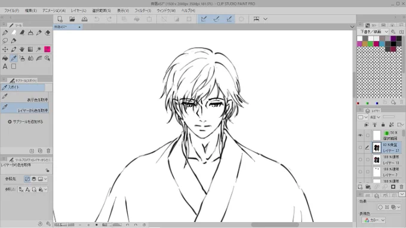The height and width of the screenshot is (228, 406).
Task: Select the Text tool letter A
Action: tap(5, 66)
